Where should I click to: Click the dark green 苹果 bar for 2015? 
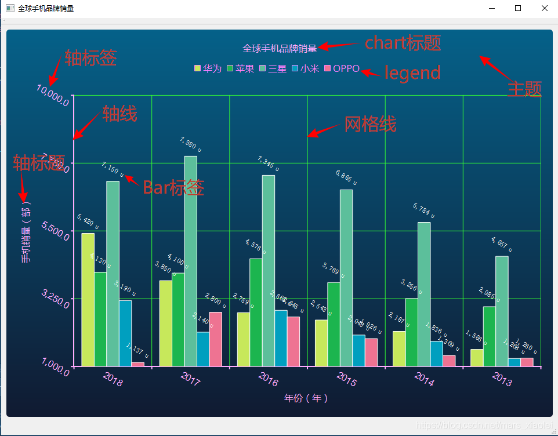[334, 324]
